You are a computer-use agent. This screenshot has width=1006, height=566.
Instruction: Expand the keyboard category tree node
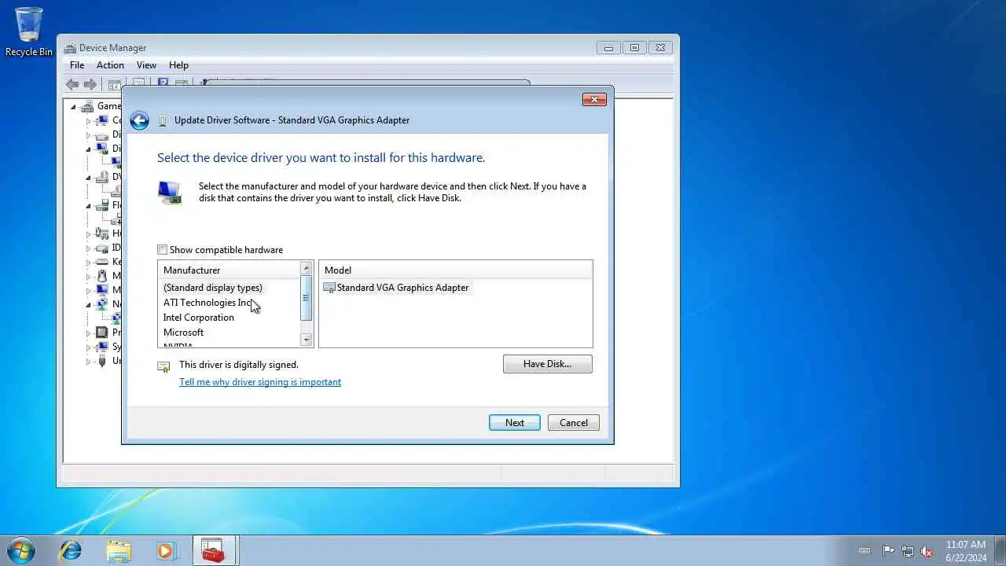(89, 262)
